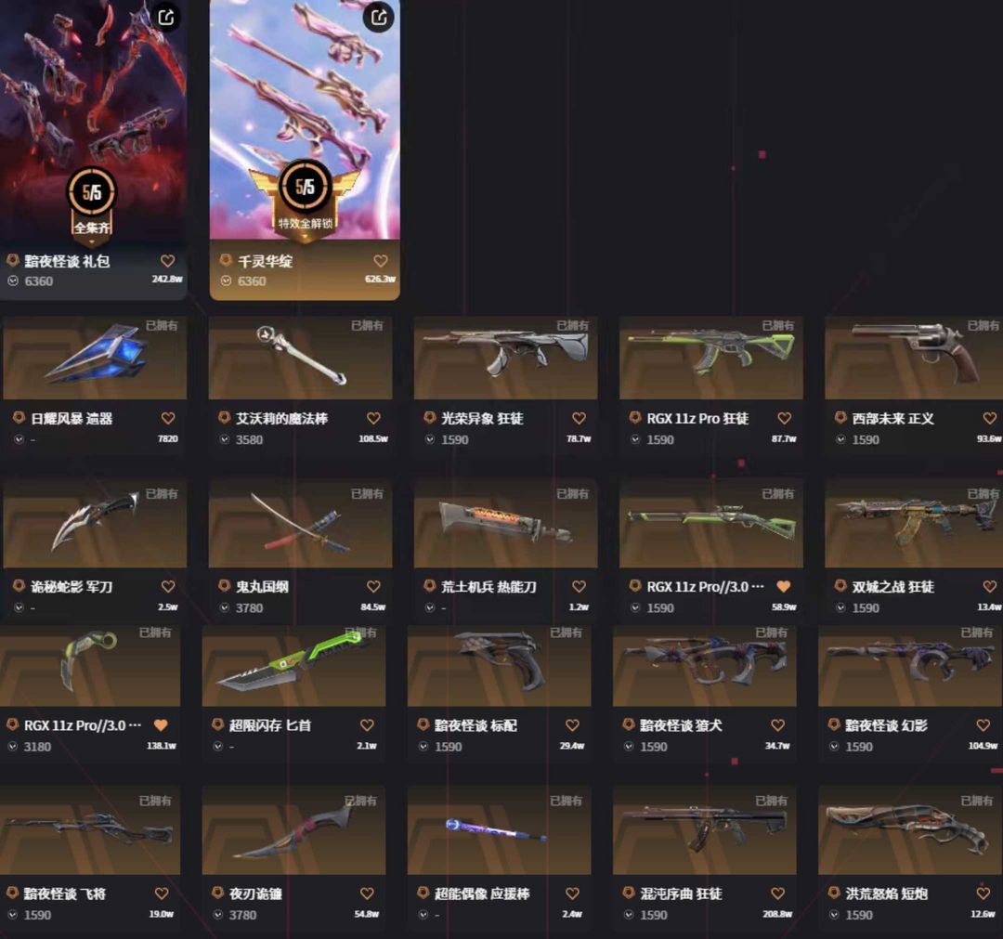Viewport: 1003px width, 939px height.
Task: Click rank emblem beside 荒土机兵 热能刀
Action: pyautogui.click(x=430, y=586)
